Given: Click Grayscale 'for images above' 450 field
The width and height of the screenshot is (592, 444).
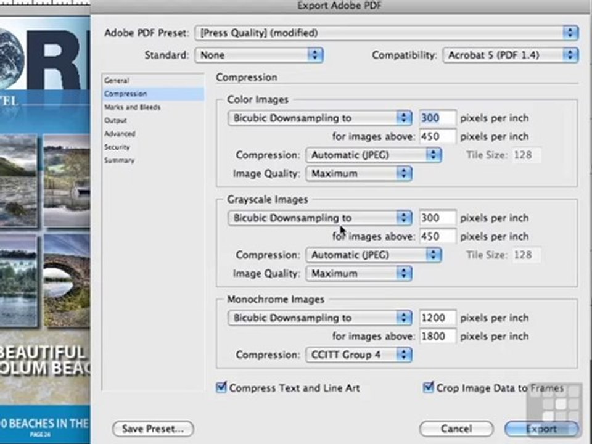Looking at the screenshot, I should [x=437, y=236].
